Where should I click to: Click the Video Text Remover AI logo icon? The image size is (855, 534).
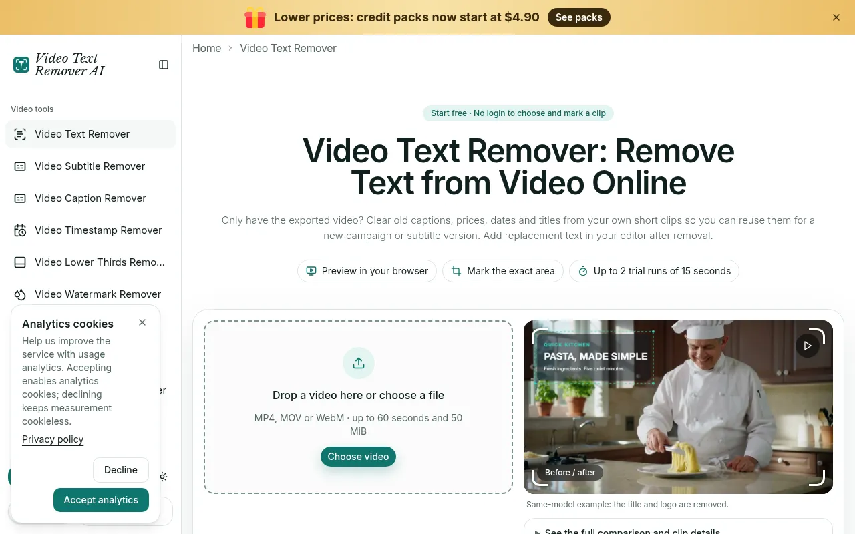21,65
